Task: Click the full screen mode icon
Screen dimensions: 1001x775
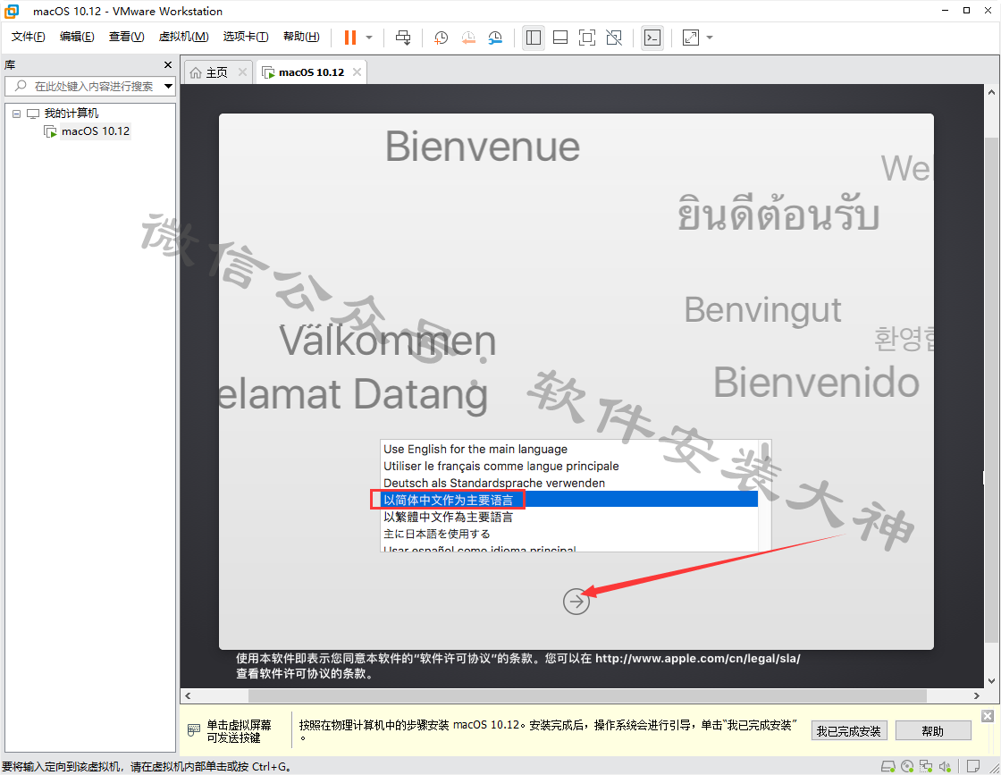Action: click(x=586, y=38)
